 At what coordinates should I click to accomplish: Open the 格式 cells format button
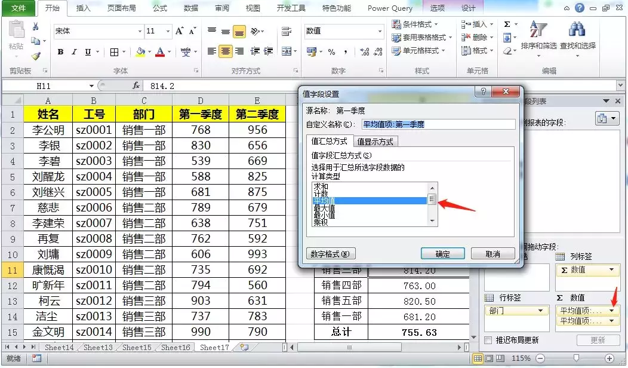point(476,51)
